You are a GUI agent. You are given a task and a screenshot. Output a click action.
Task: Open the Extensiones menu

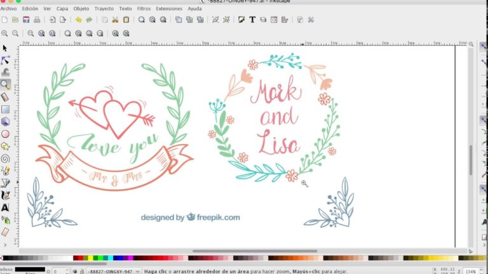click(169, 9)
